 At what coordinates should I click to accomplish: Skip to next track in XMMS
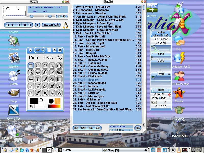(30, 25)
